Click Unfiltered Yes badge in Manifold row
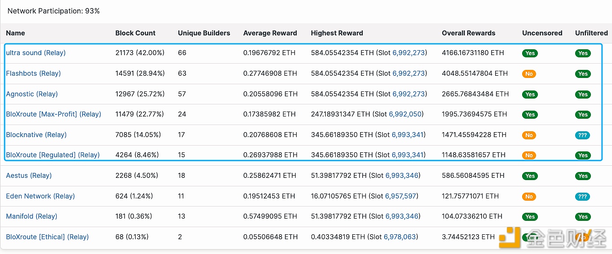Viewport: 612px width, 254px height. tap(583, 217)
